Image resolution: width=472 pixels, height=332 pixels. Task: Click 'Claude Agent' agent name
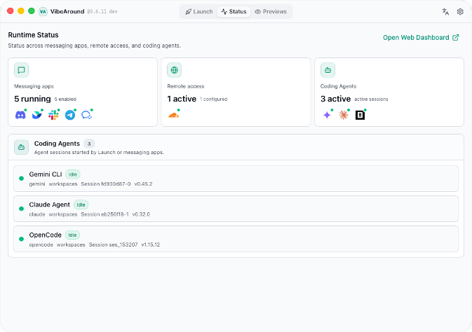tap(49, 205)
